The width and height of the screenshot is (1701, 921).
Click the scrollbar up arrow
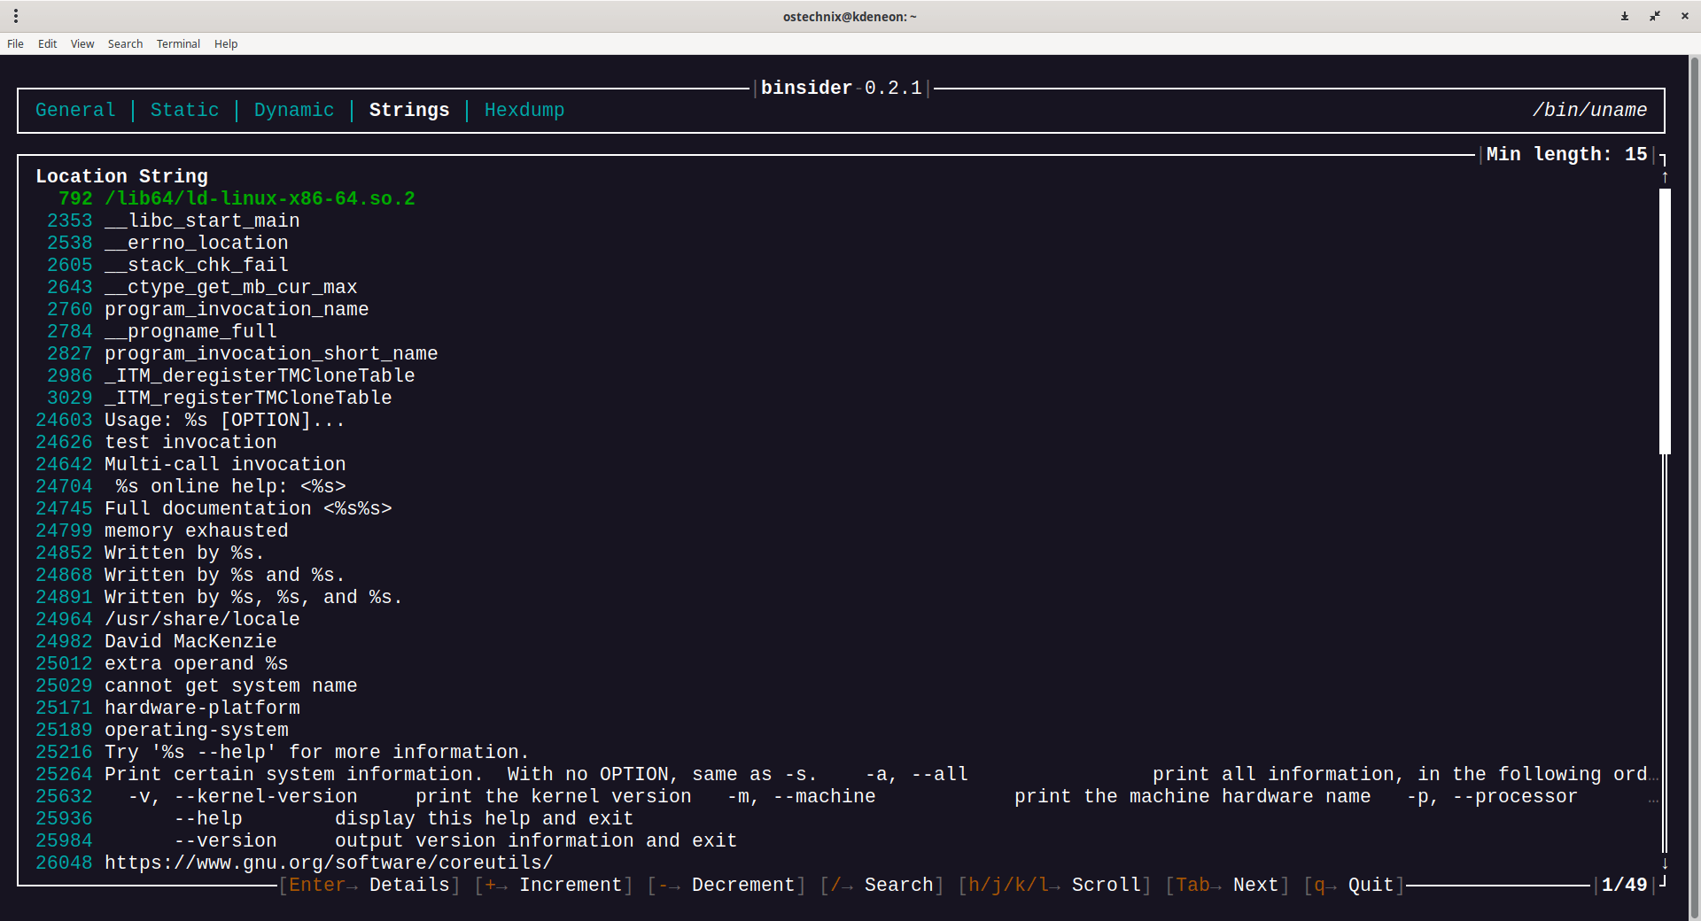[x=1666, y=176]
